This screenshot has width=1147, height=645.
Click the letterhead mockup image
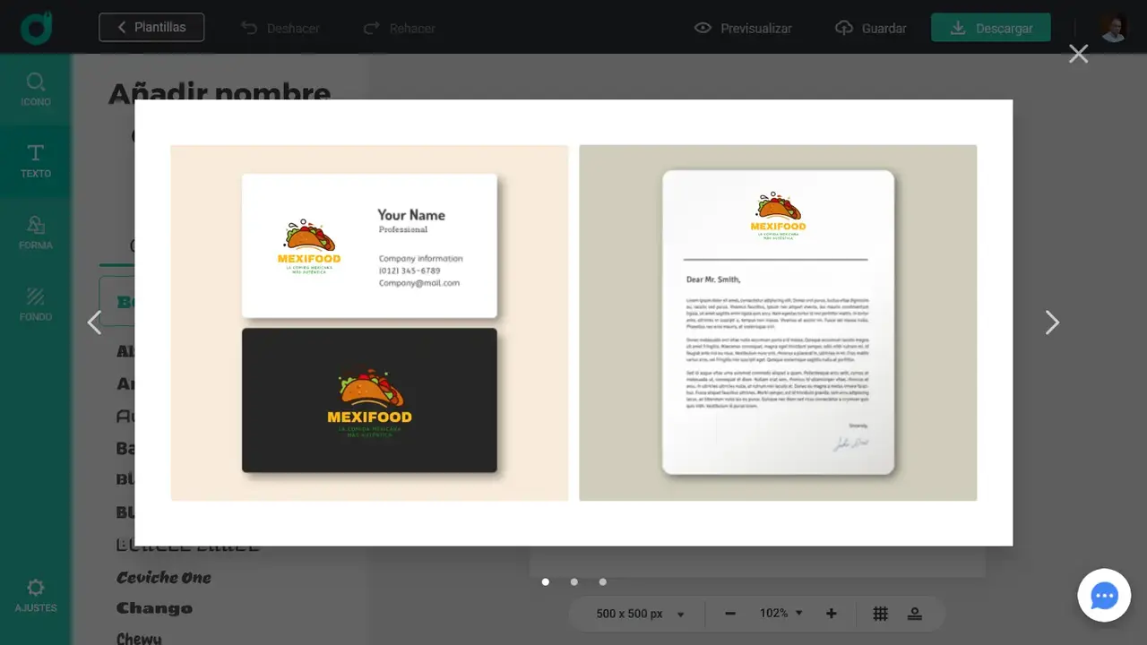pos(778,322)
